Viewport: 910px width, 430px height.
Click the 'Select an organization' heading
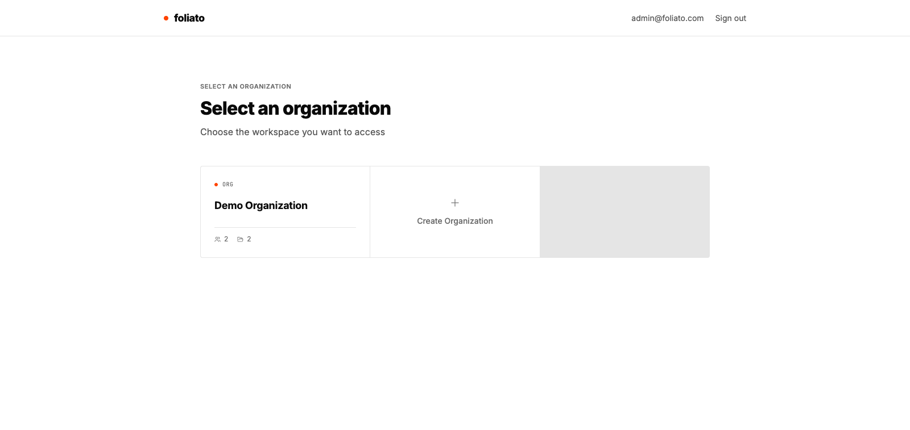click(295, 108)
